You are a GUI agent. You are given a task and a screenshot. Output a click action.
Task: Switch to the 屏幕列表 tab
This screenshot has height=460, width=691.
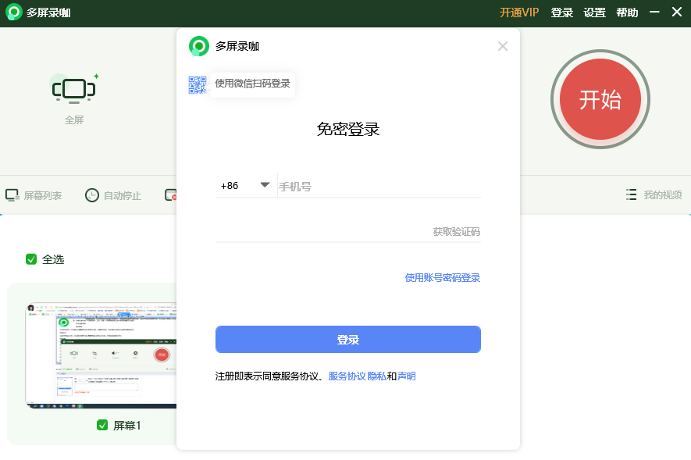click(x=34, y=195)
